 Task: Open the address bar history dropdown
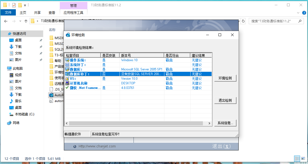(239, 21)
